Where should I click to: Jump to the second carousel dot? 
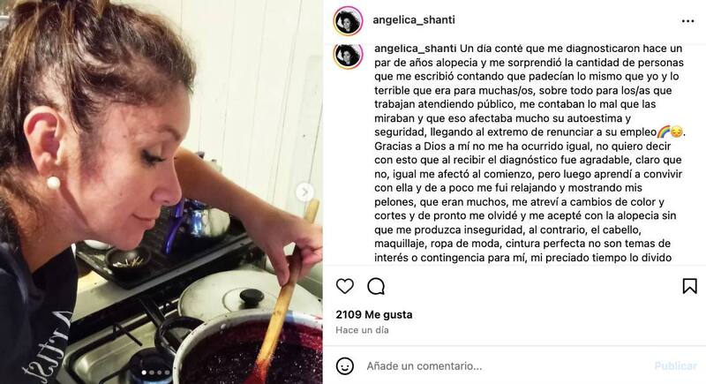[152, 373]
